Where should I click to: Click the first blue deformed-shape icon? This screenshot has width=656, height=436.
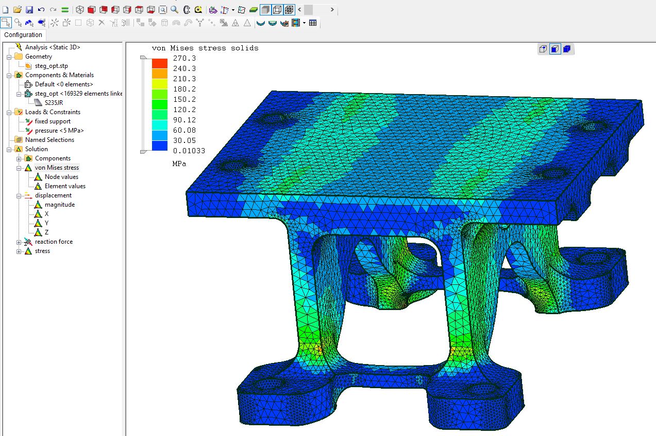pos(260,23)
